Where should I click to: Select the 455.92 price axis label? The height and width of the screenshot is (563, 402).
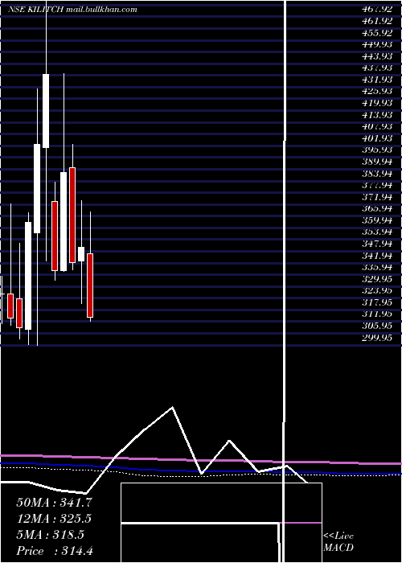point(376,33)
